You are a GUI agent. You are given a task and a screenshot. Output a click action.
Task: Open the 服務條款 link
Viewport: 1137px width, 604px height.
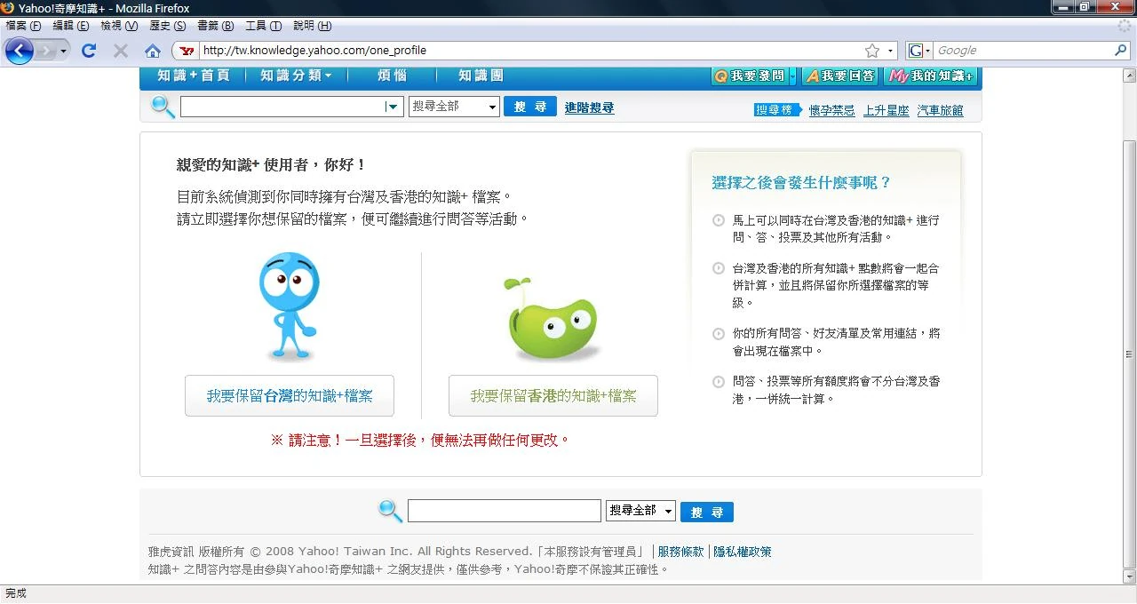(680, 552)
